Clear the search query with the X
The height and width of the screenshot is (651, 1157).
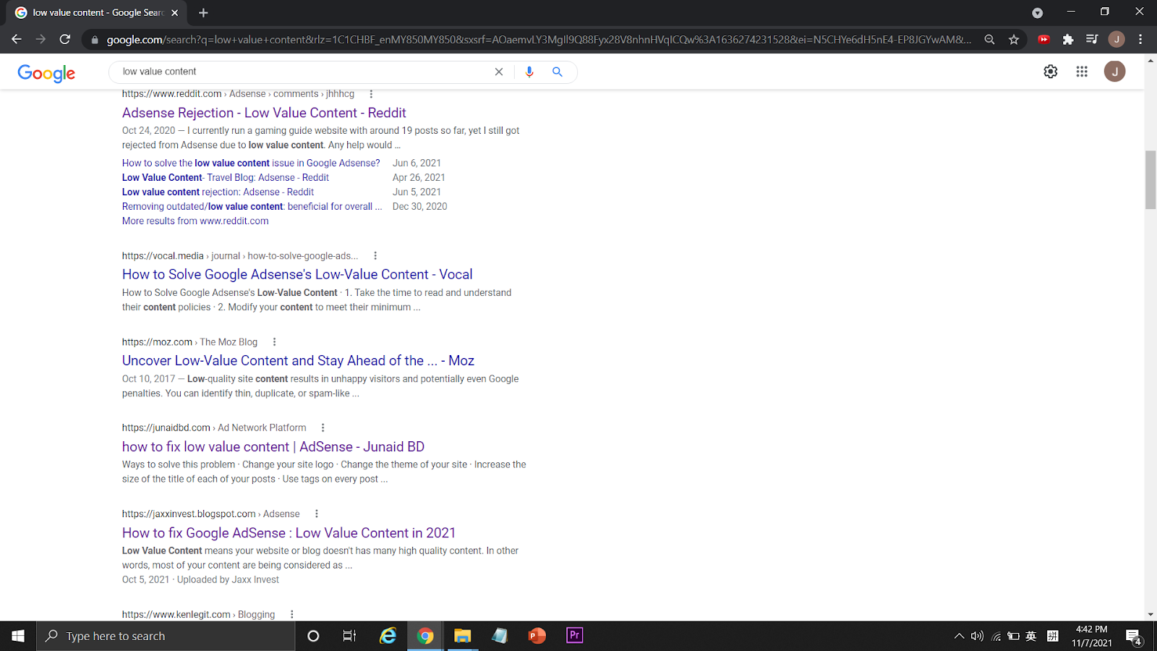499,72
